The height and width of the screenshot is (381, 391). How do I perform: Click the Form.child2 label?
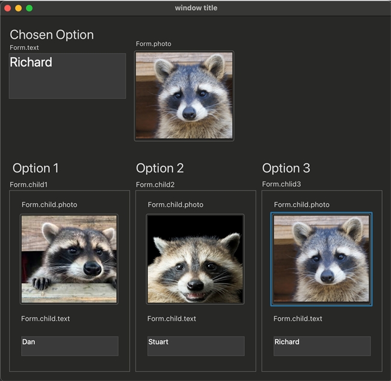155,184
